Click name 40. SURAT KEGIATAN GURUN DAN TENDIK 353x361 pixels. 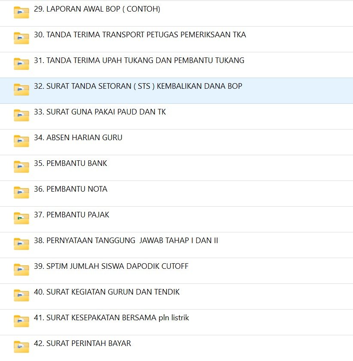(x=107, y=292)
